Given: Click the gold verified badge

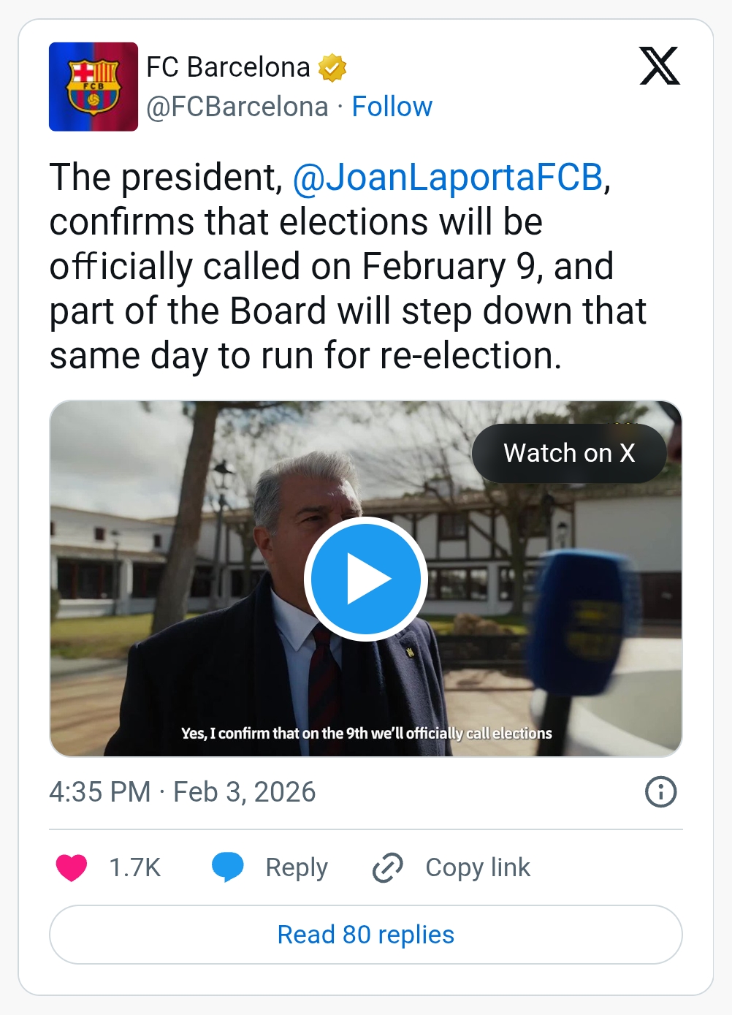Looking at the screenshot, I should point(332,68).
